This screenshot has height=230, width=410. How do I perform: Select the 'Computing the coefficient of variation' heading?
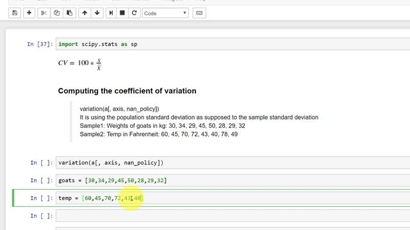click(127, 91)
